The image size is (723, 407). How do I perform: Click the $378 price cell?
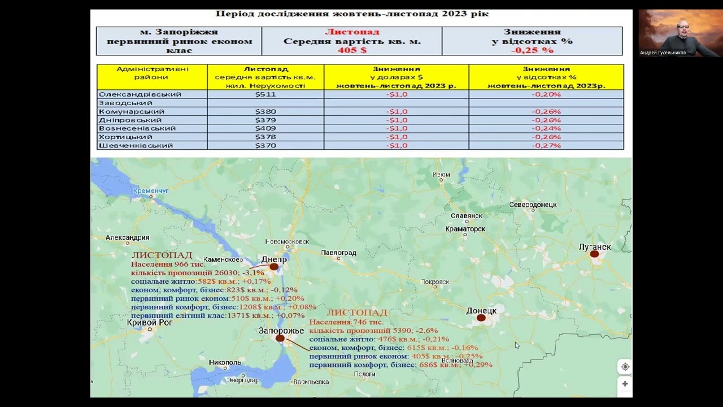pos(265,137)
